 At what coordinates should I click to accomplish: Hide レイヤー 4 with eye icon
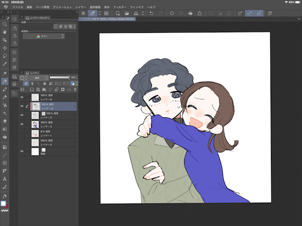22,106
